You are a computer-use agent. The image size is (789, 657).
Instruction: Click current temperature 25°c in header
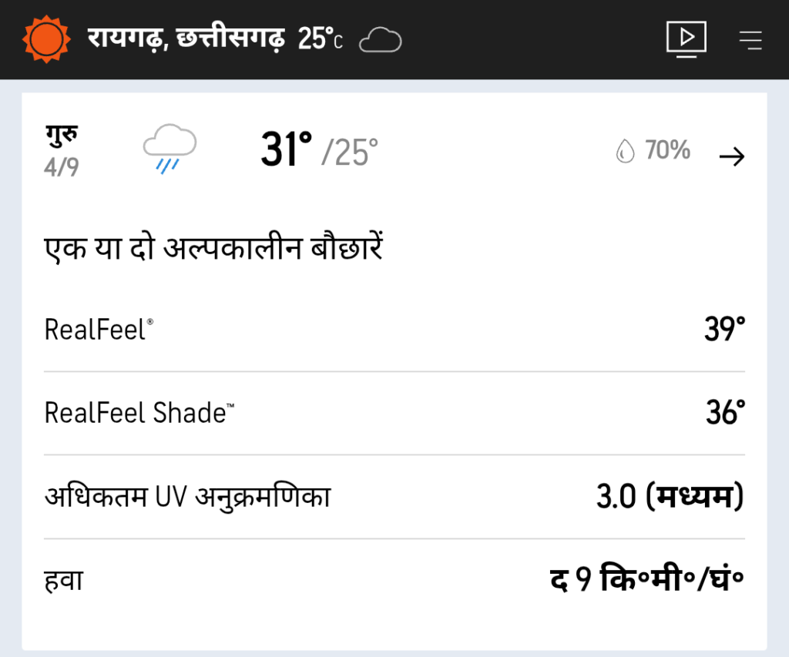(x=320, y=39)
